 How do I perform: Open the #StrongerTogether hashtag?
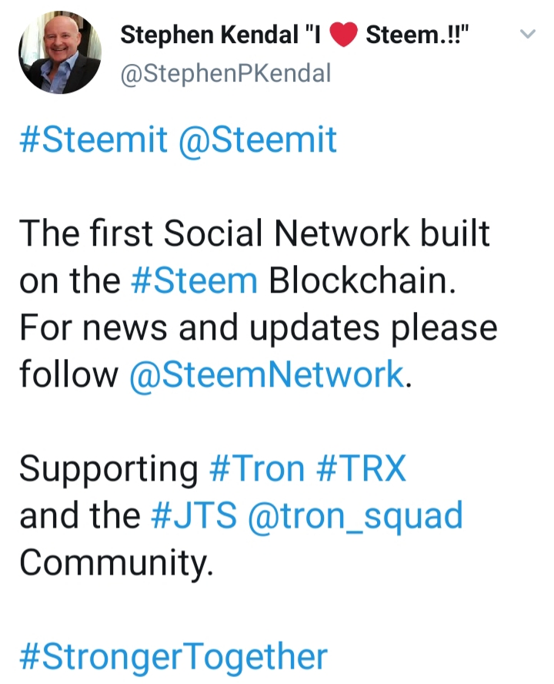(x=173, y=656)
